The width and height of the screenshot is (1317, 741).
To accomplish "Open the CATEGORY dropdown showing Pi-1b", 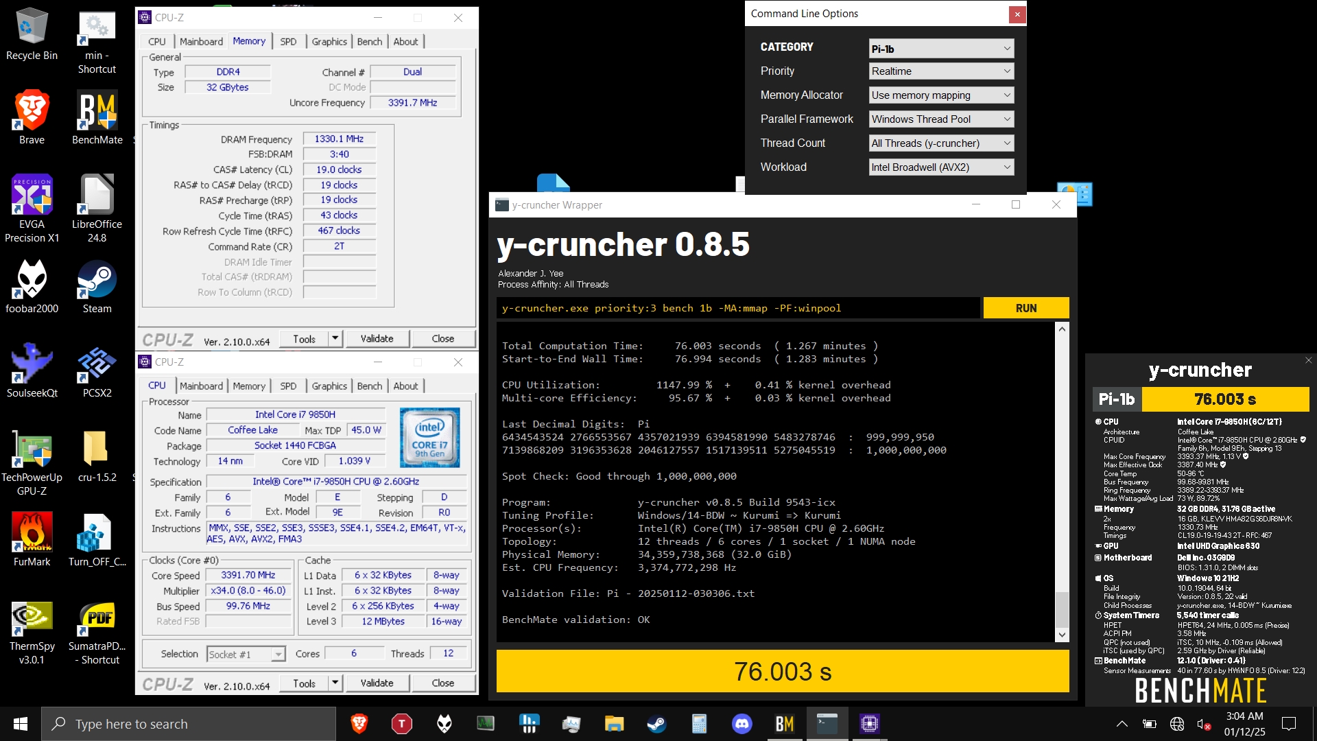I will click(x=941, y=48).
